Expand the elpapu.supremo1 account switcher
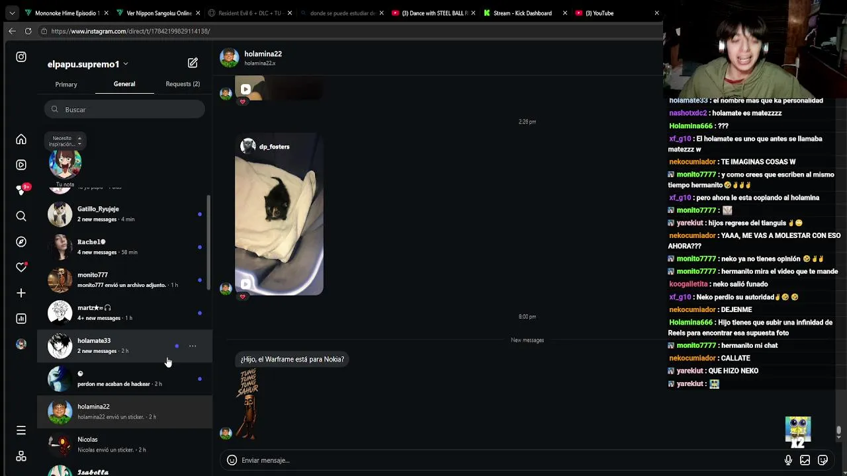 point(88,64)
